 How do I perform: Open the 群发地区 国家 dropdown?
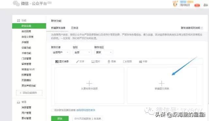[x=104, y=53]
